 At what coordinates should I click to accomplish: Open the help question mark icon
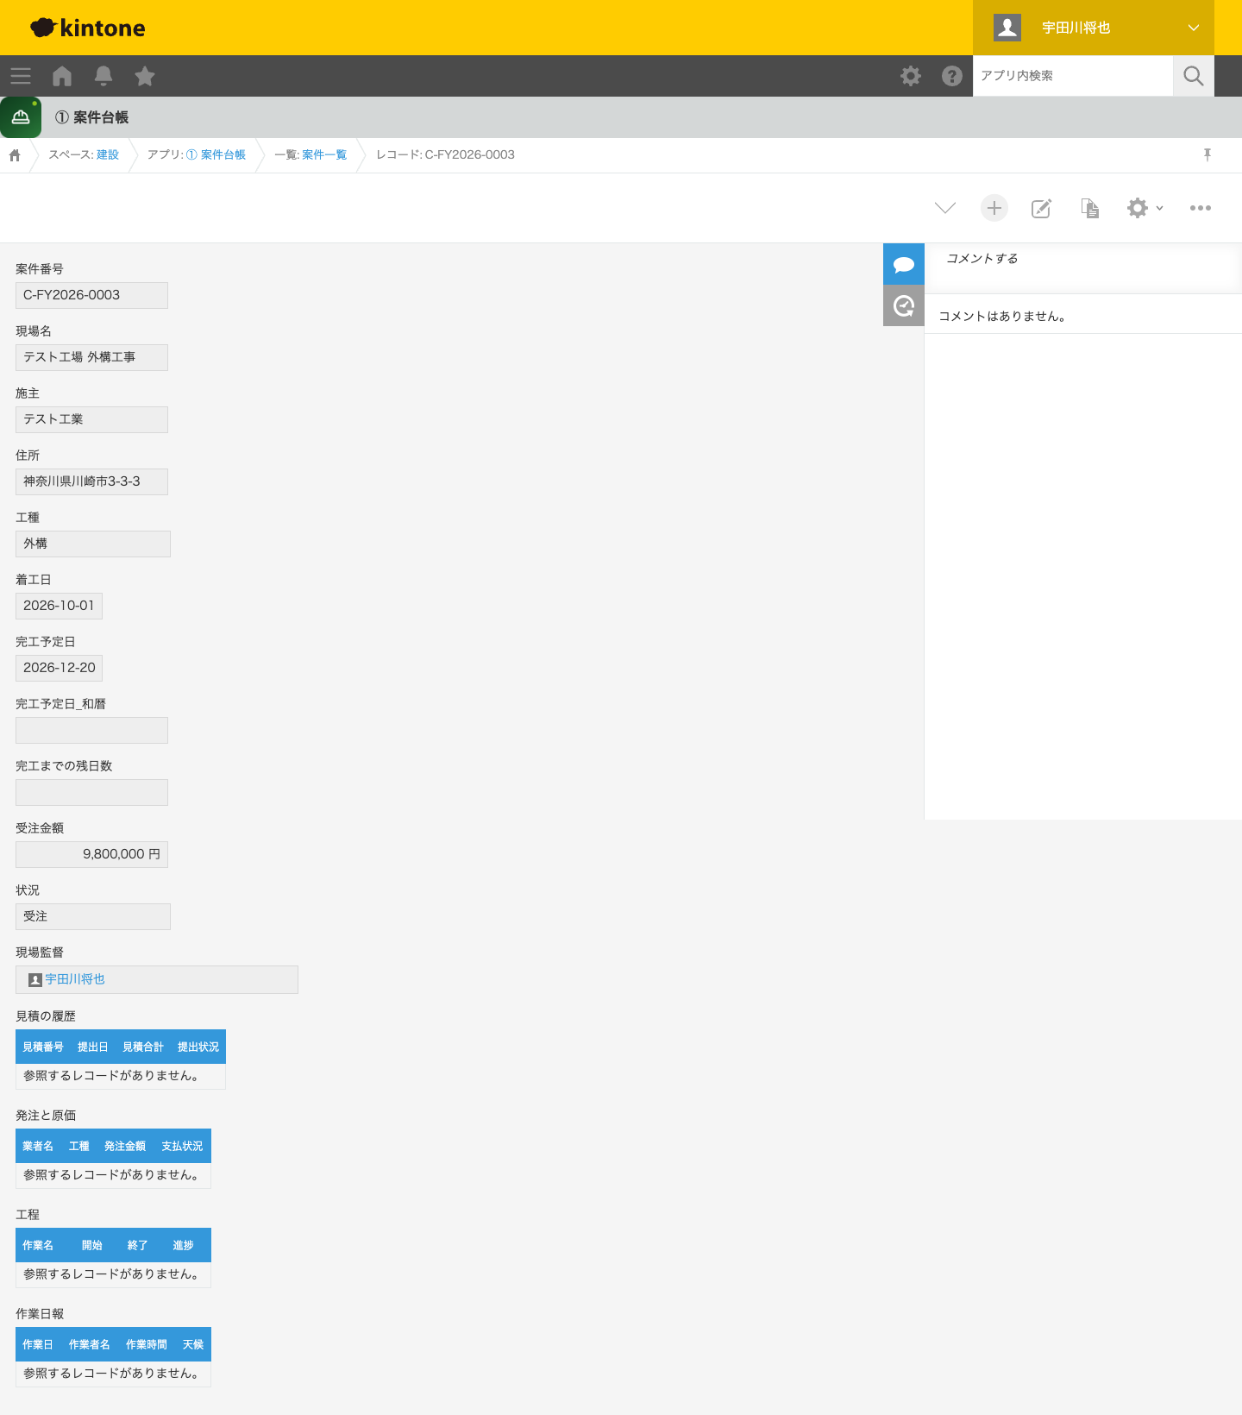pos(952,76)
